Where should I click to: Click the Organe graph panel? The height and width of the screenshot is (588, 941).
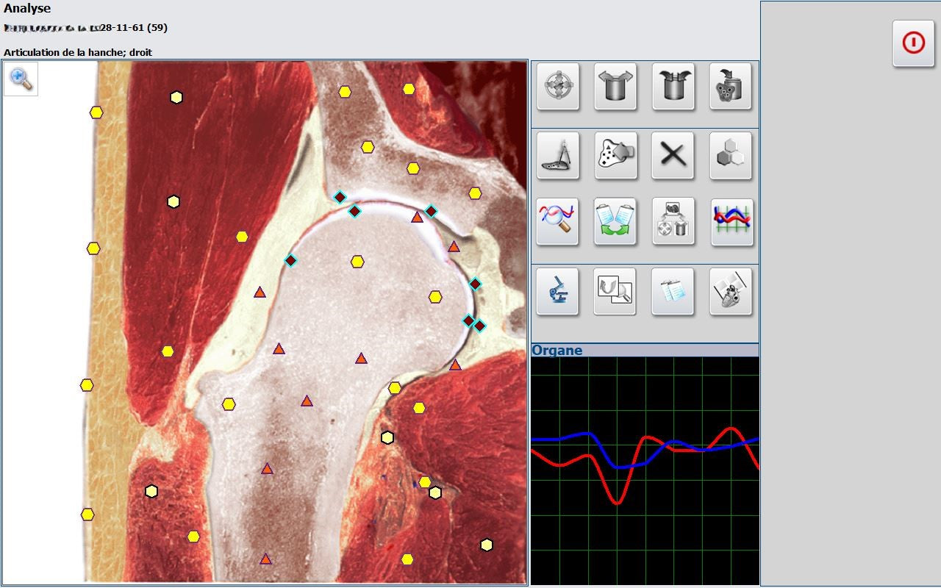coord(645,470)
